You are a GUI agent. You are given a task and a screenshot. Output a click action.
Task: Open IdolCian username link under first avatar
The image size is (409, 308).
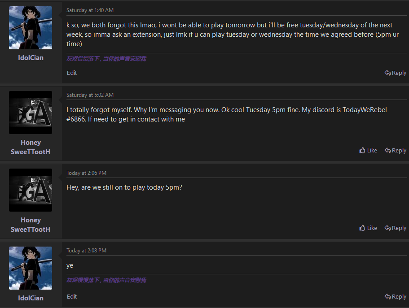31,58
